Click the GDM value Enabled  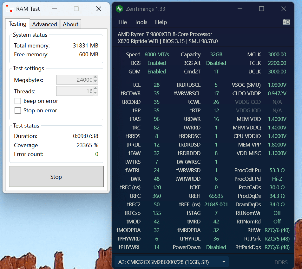pyautogui.click(x=157, y=72)
